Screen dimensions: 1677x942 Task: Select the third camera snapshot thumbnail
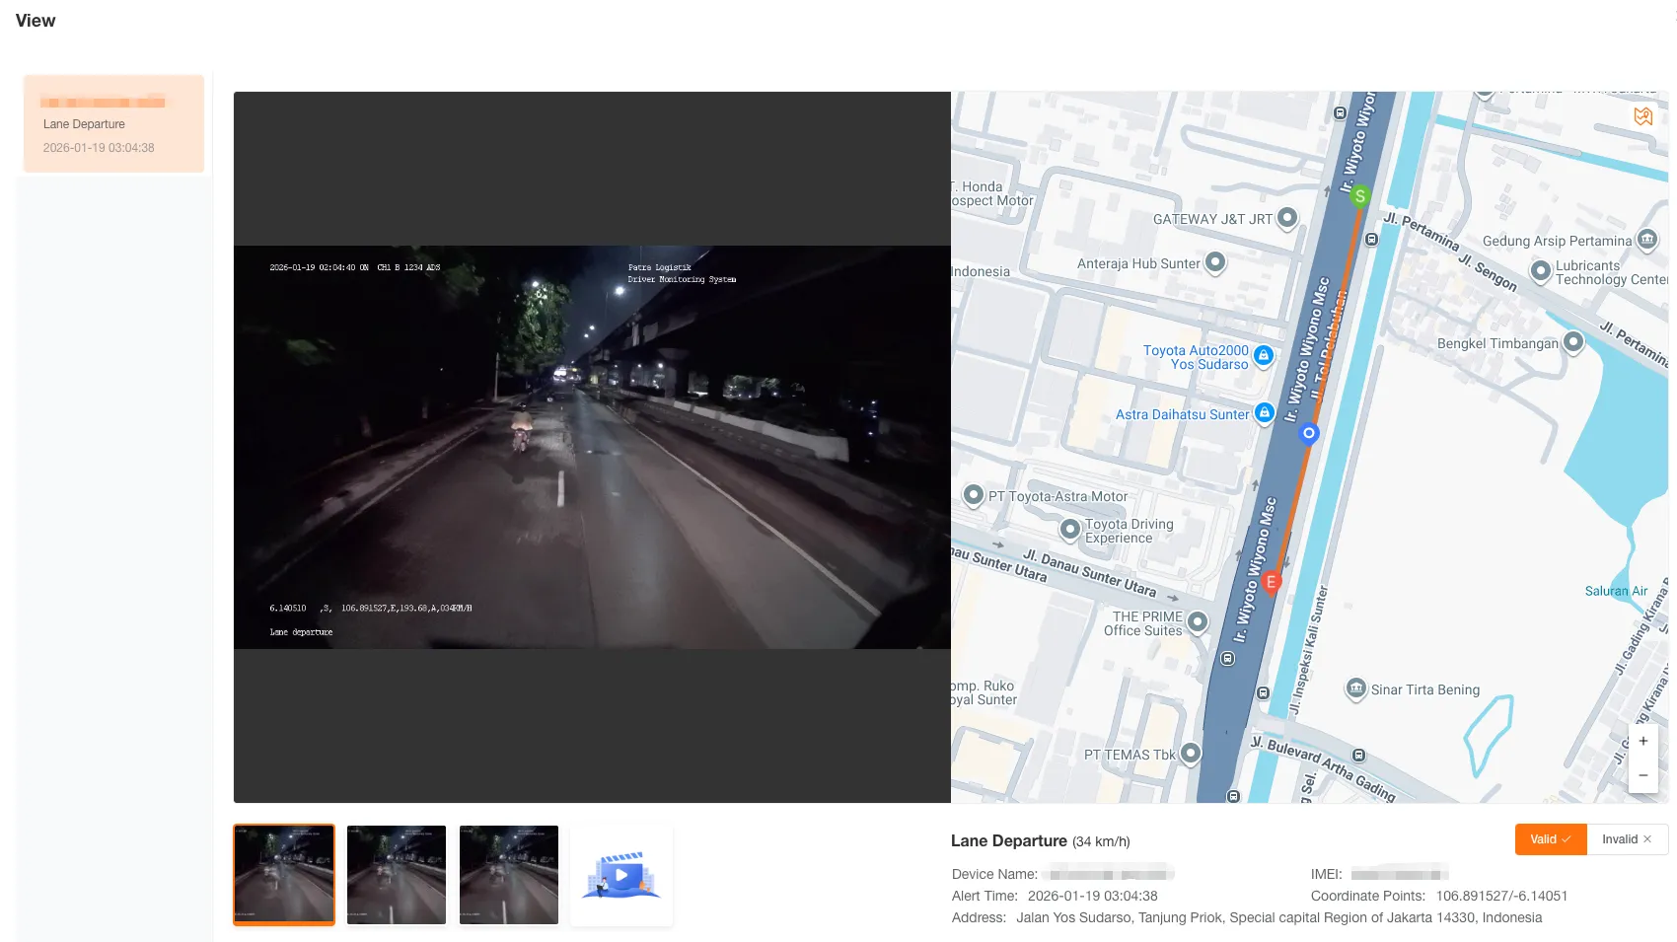pos(508,874)
